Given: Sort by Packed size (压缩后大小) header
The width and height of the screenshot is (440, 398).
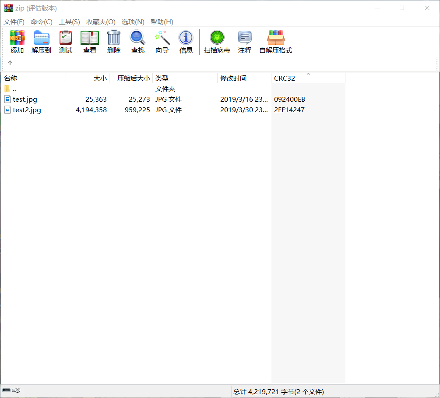Looking at the screenshot, I should (131, 78).
